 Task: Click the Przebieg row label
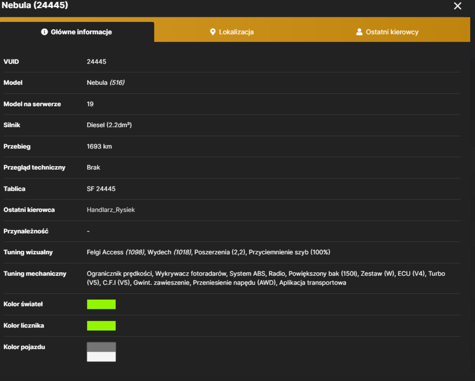[17, 147]
